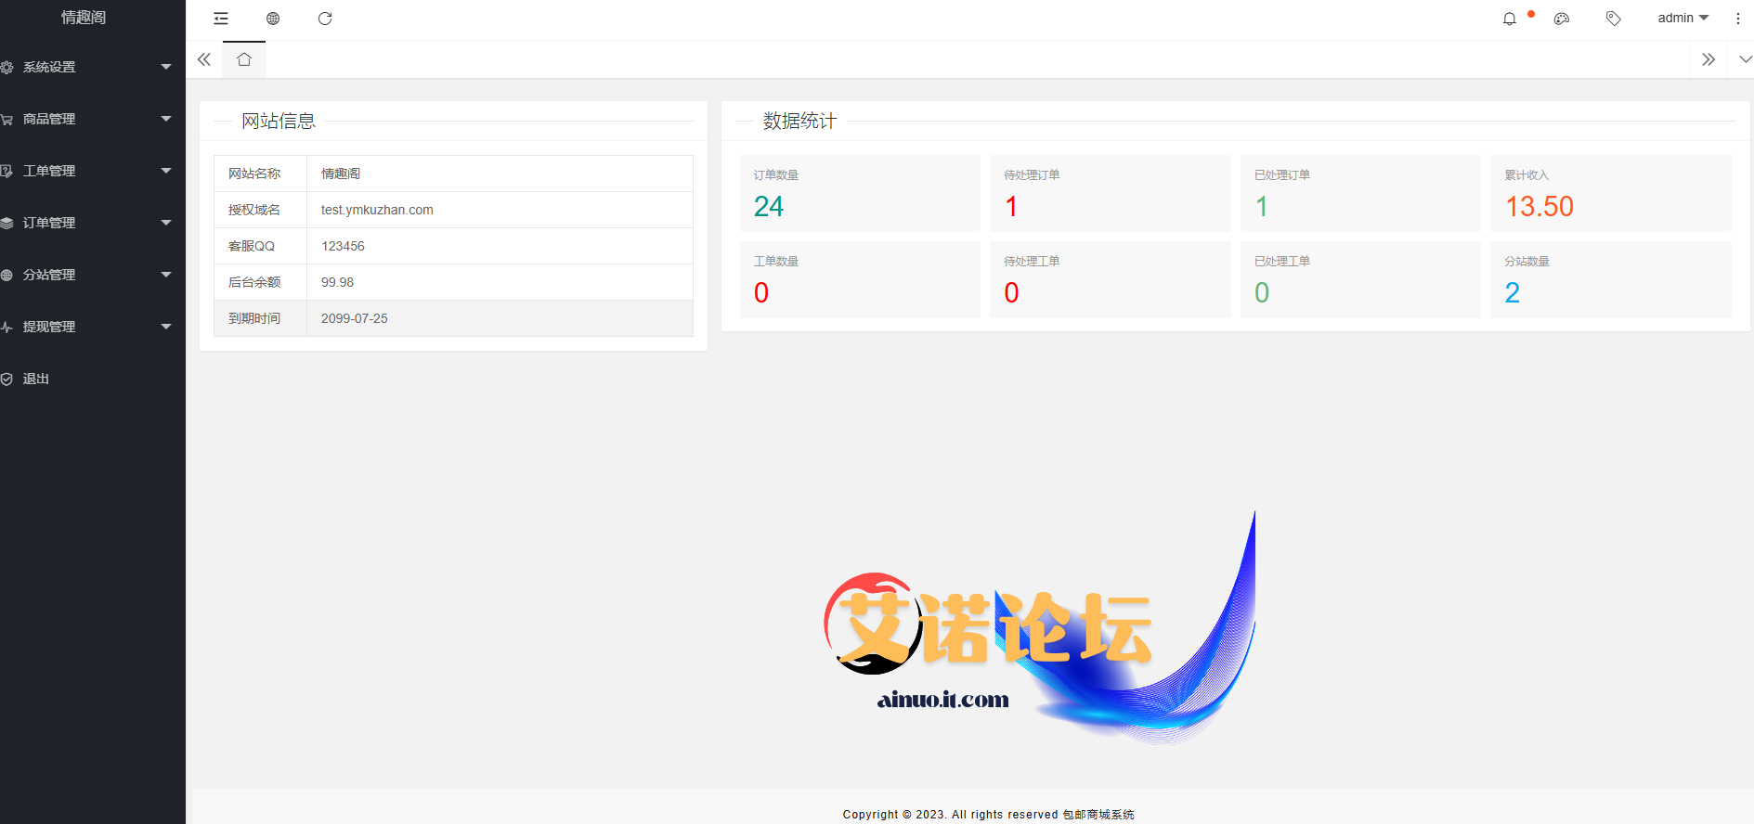
Task: Expand the 提现管理 menu arrow
Action: (x=166, y=327)
